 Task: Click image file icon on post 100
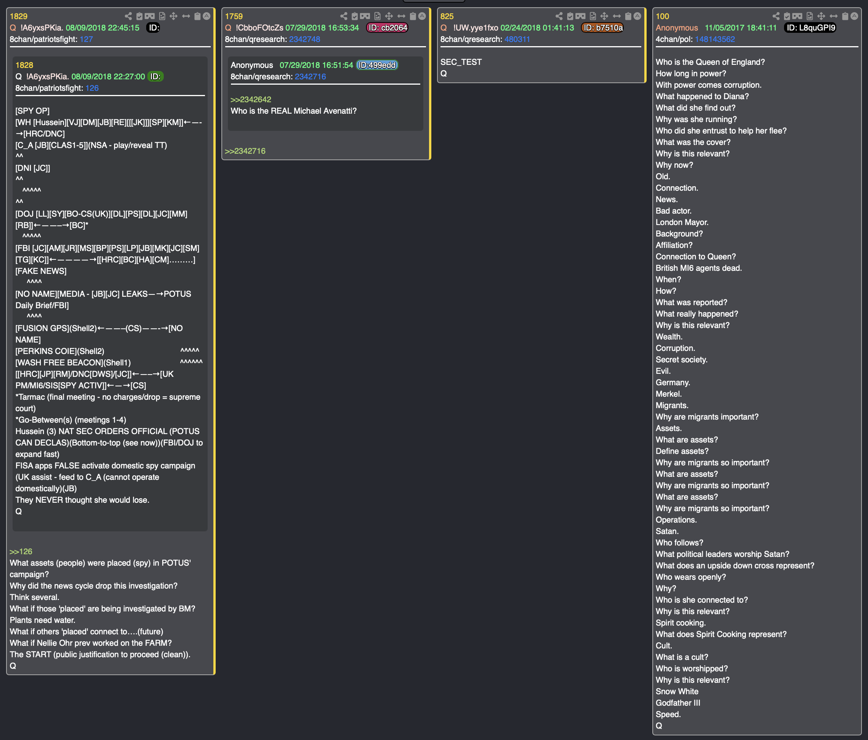click(x=809, y=16)
